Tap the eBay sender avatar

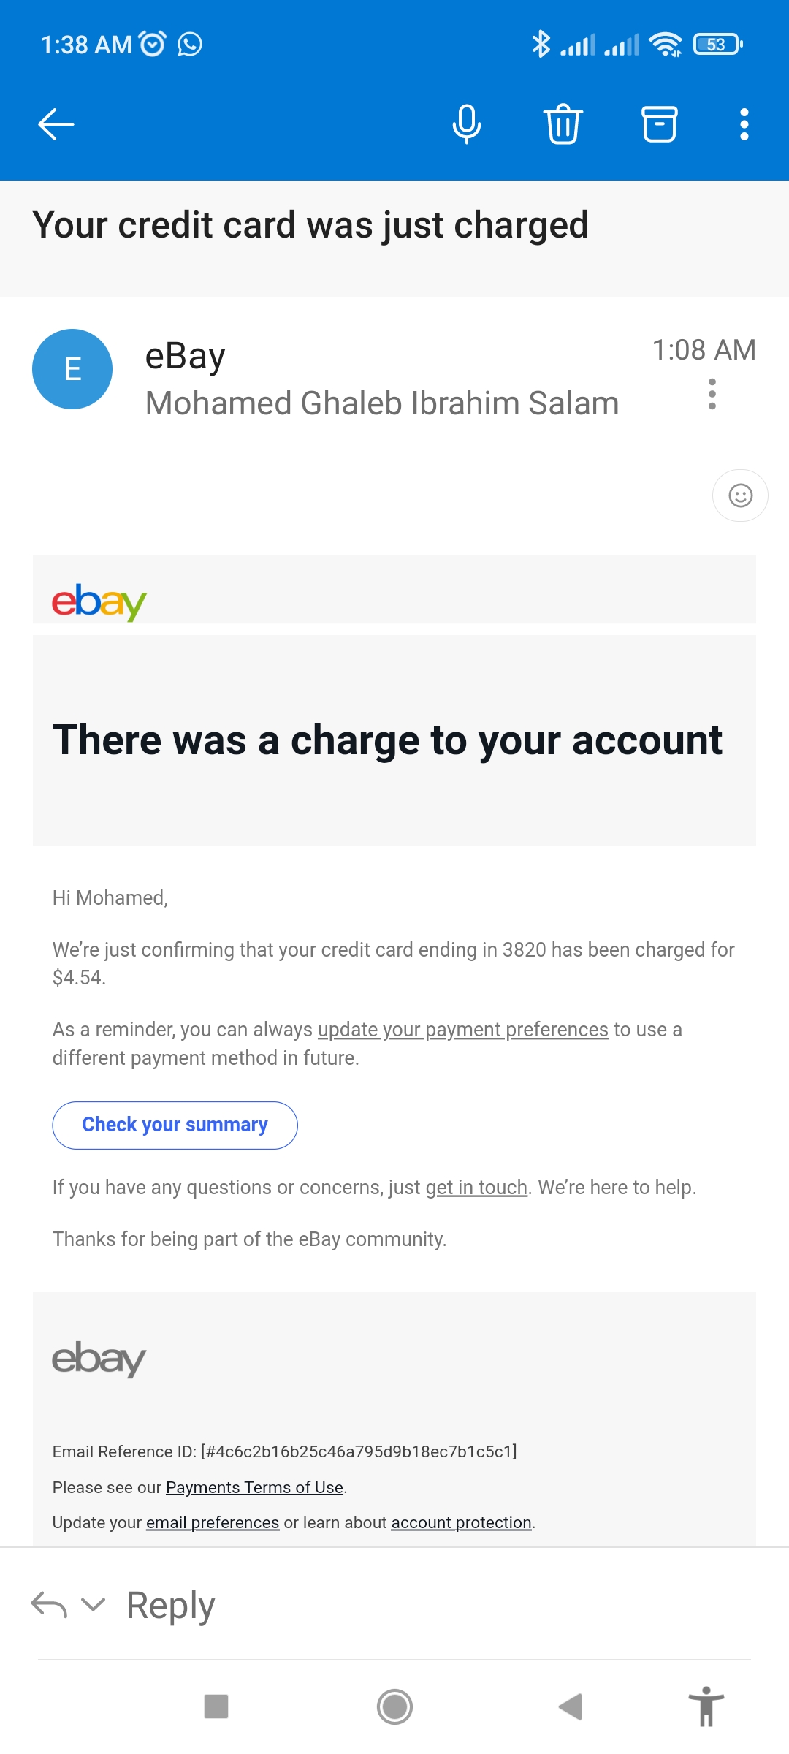click(72, 369)
